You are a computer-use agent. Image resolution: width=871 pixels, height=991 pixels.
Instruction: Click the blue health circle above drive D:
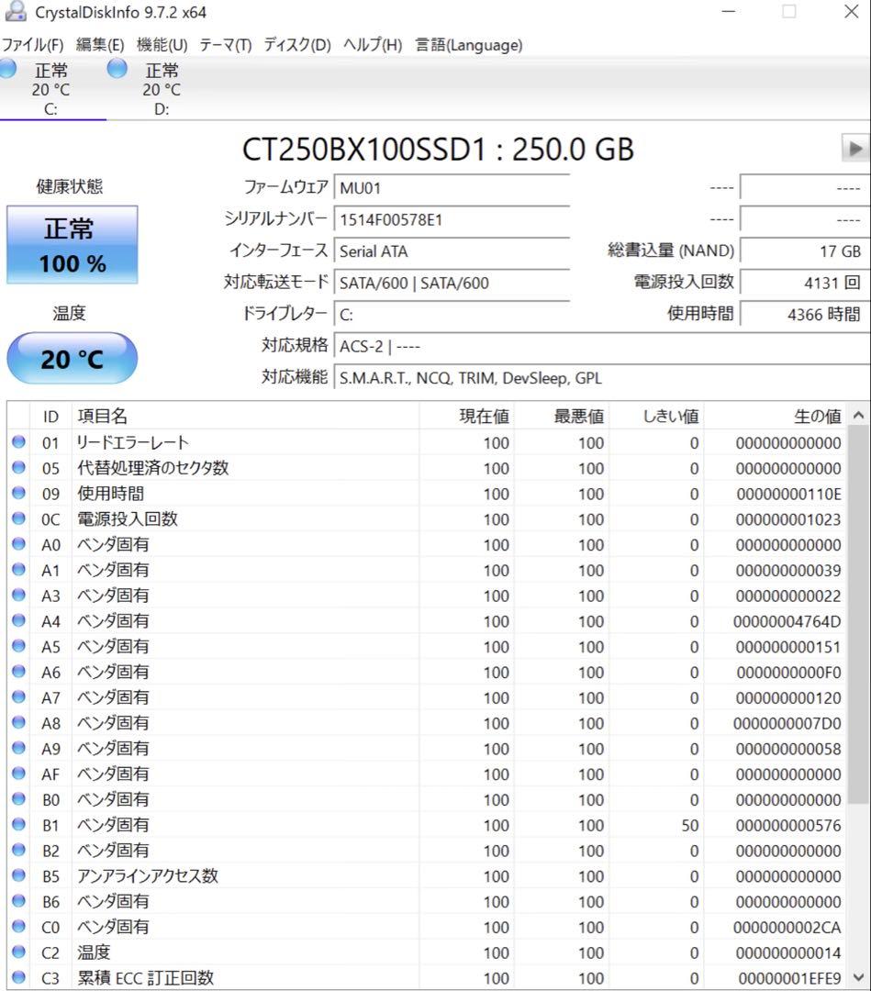click(117, 67)
